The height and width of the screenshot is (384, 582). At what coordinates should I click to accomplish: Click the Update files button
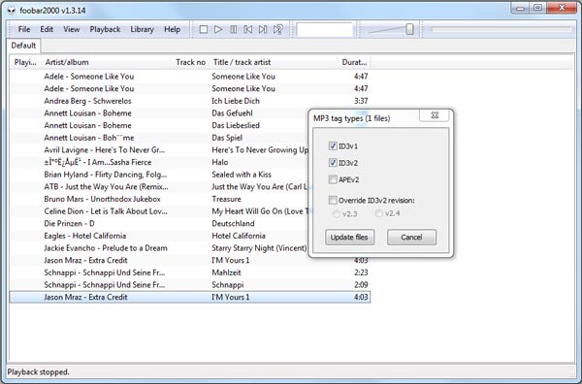coord(349,238)
